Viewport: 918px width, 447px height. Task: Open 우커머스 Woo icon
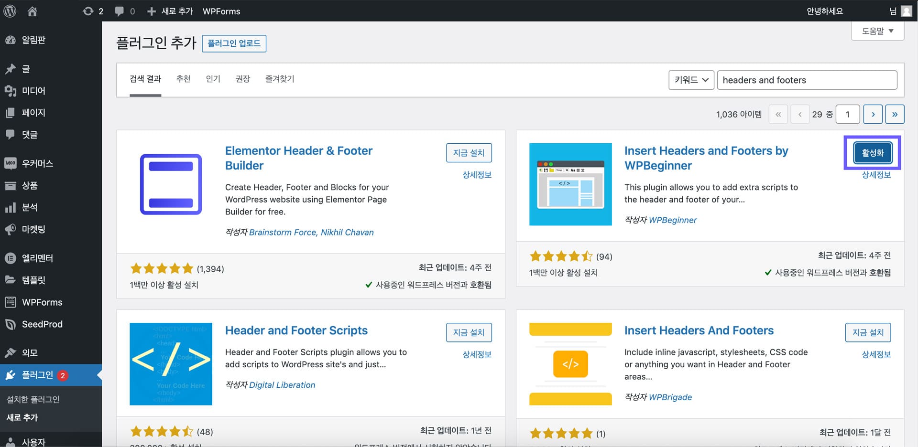coord(11,163)
